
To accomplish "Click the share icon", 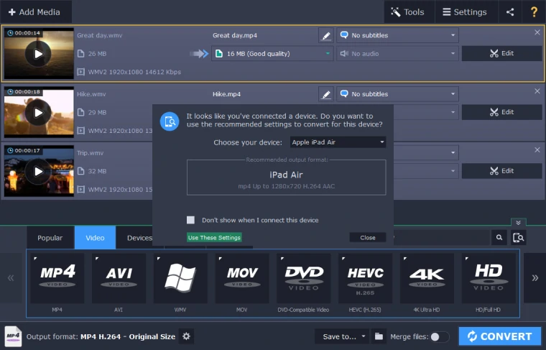I will pos(510,11).
